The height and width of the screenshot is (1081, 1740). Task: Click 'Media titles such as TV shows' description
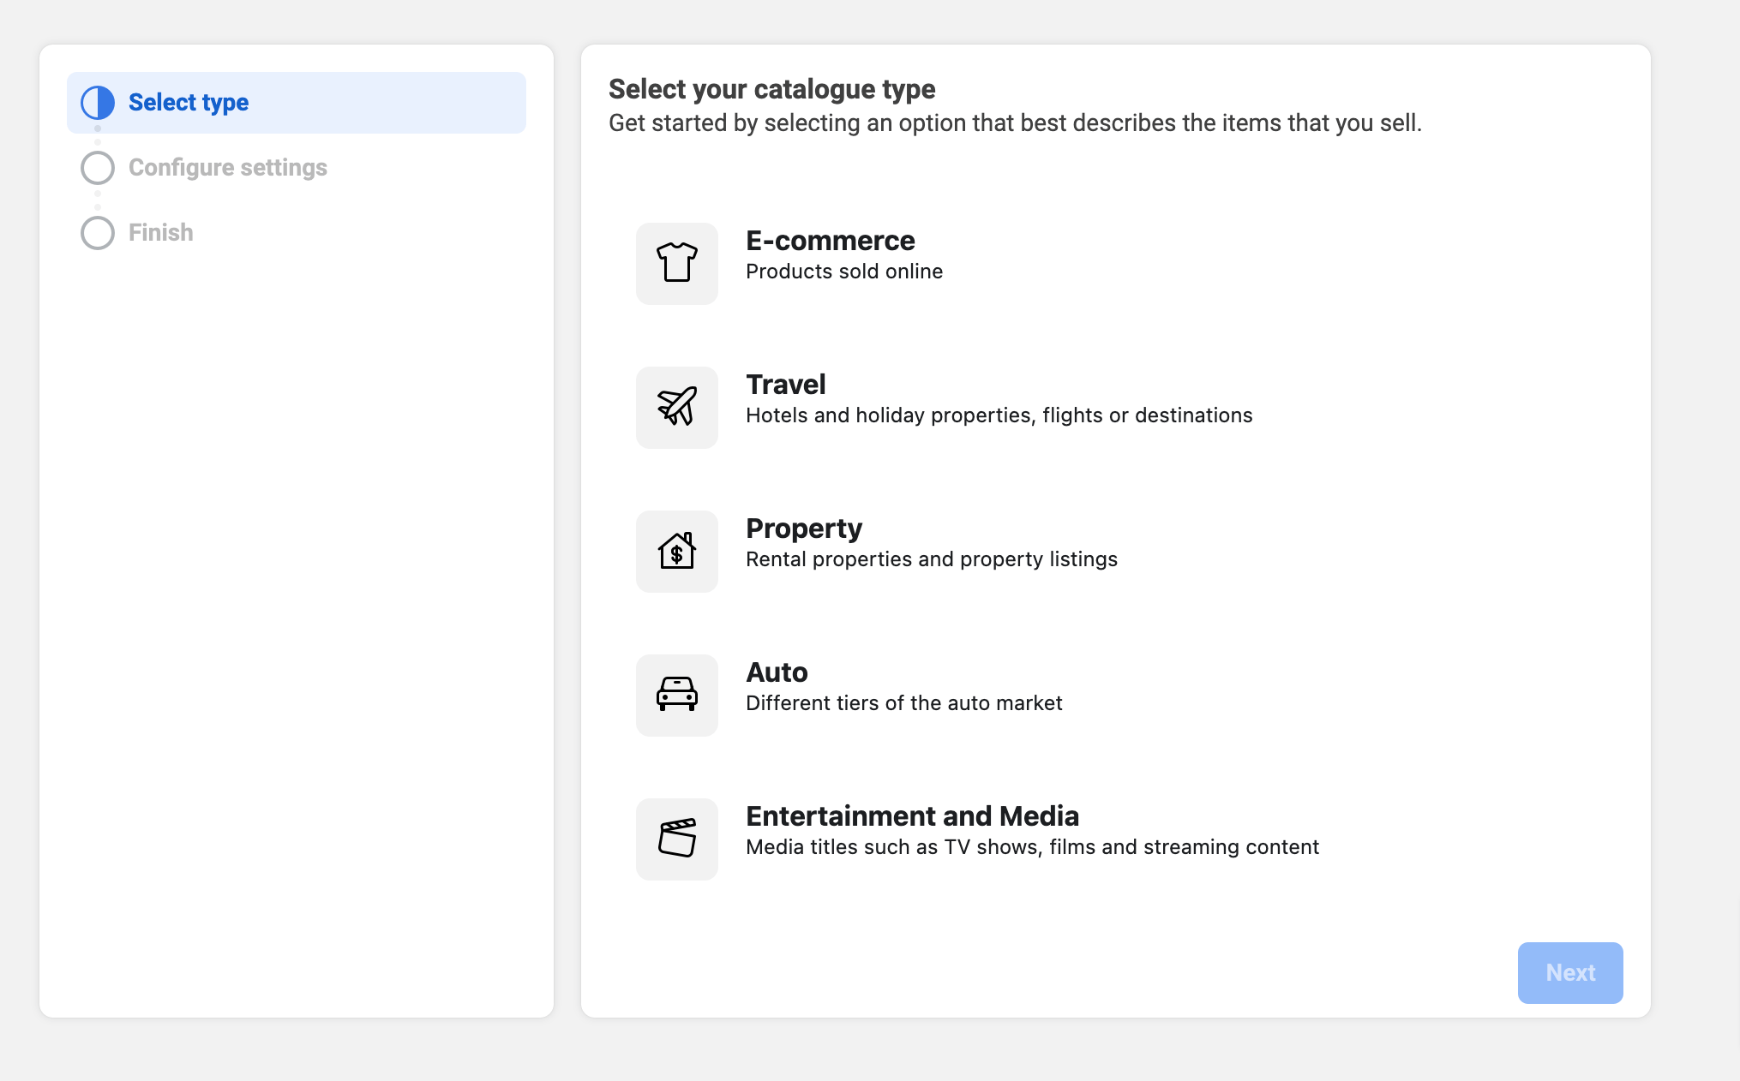[x=1033, y=847]
